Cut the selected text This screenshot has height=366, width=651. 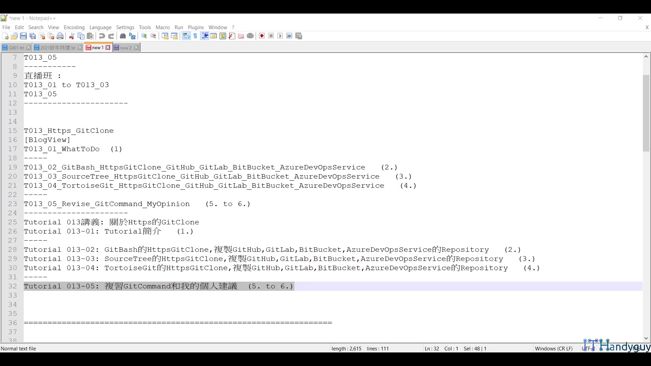72,36
